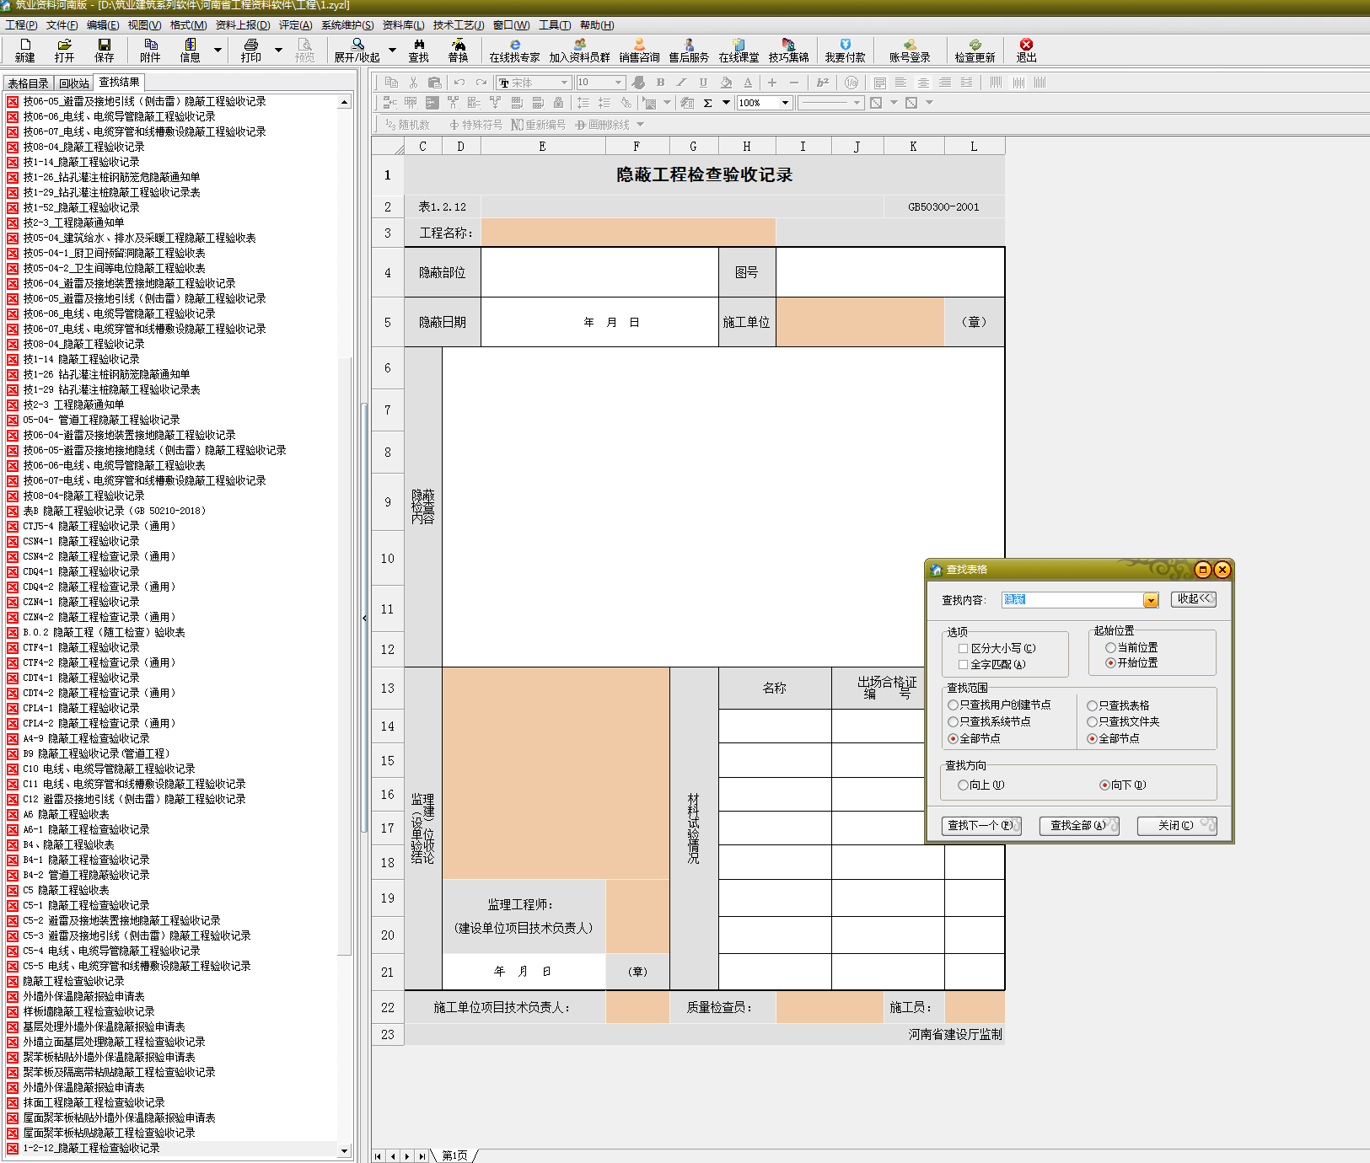Click the 账号登录 icon
The width and height of the screenshot is (1370, 1163).
[x=910, y=51]
